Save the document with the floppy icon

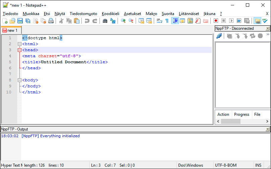tap(20, 21)
